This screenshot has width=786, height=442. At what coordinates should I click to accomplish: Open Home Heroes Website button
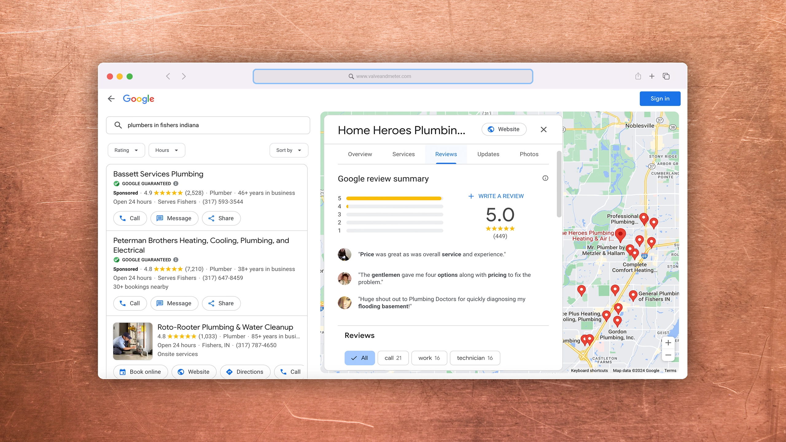(504, 129)
